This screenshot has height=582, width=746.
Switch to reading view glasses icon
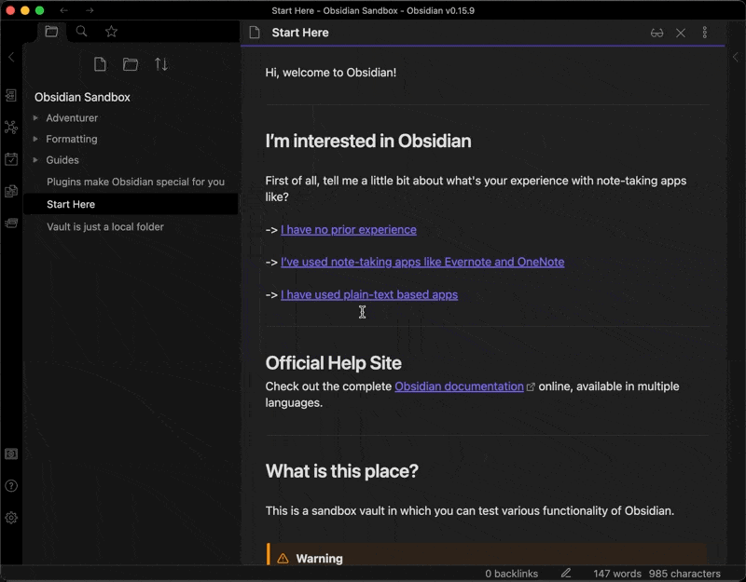pos(657,33)
